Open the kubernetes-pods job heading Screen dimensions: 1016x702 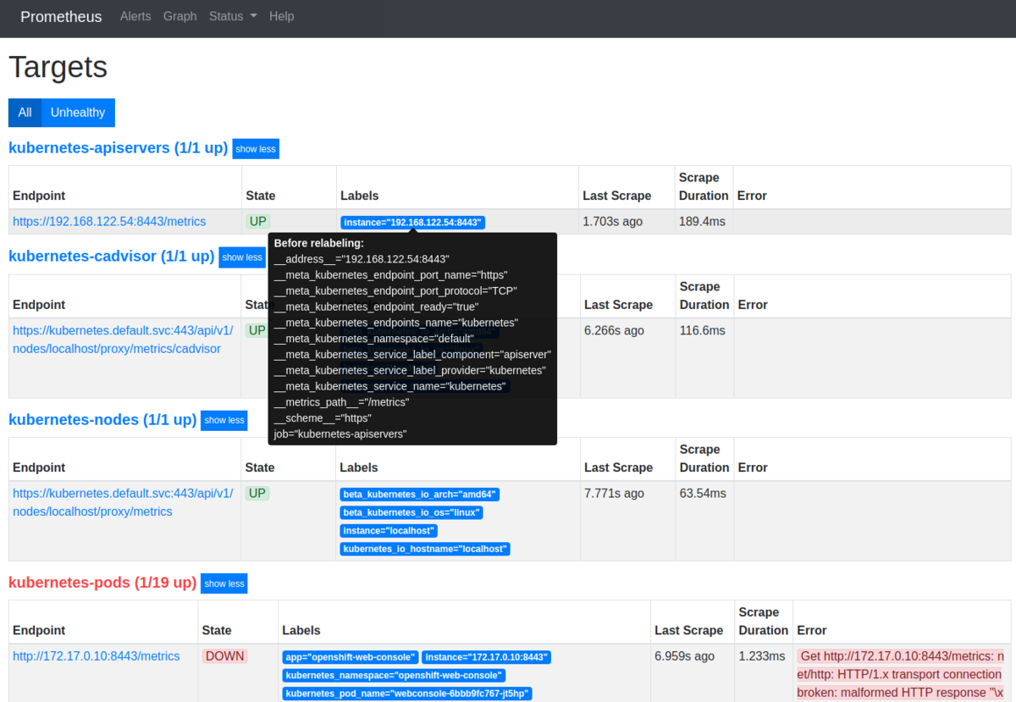click(102, 583)
